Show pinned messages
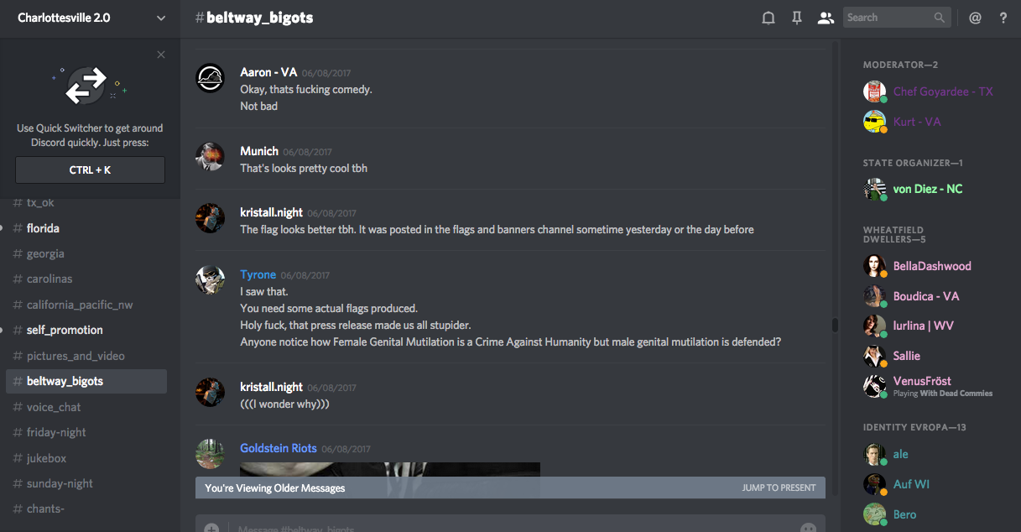The height and width of the screenshot is (532, 1021). [797, 18]
